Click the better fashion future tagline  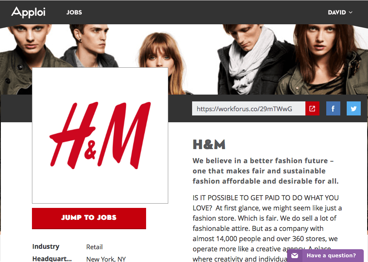(265, 171)
